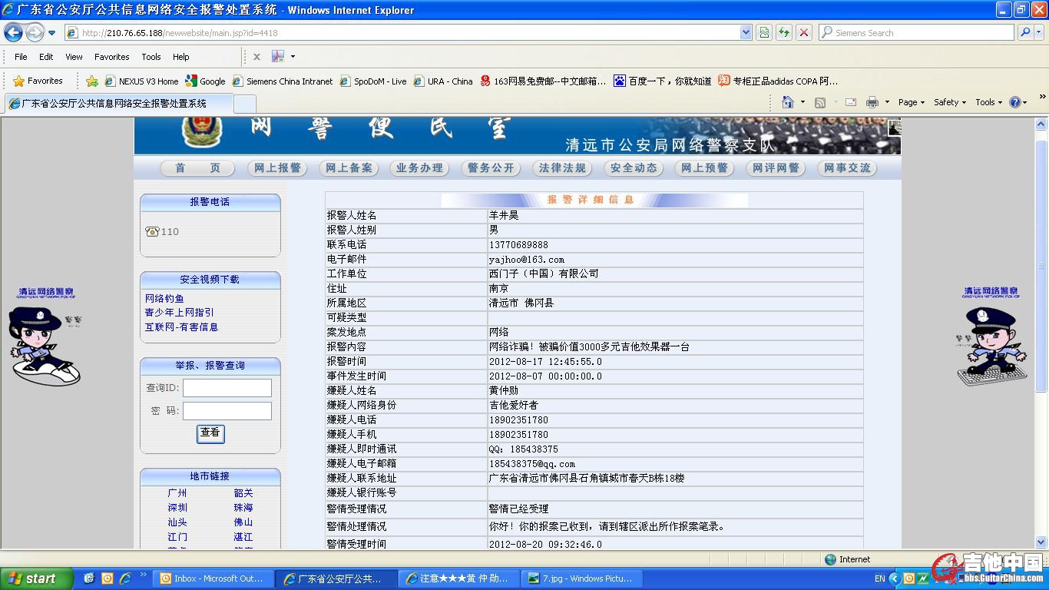The height and width of the screenshot is (590, 1049).
Task: Click the 首页 navigation button
Action: 198,167
